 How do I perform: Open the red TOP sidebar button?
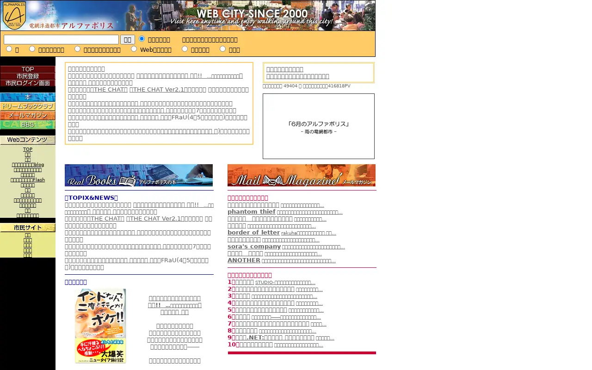(x=28, y=69)
